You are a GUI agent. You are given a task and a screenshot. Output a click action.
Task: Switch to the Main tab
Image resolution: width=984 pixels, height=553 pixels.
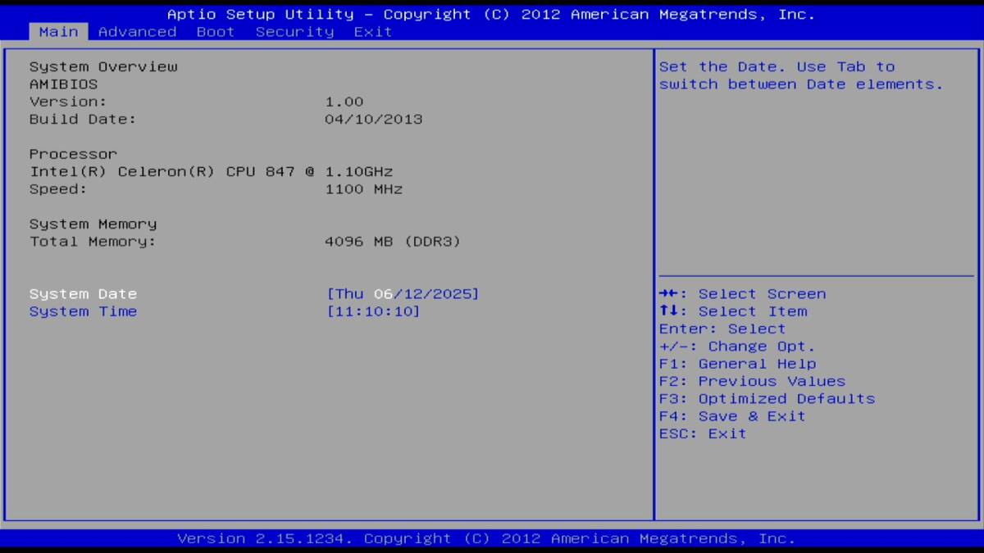59,32
